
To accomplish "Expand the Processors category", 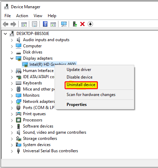I will click(12, 120).
